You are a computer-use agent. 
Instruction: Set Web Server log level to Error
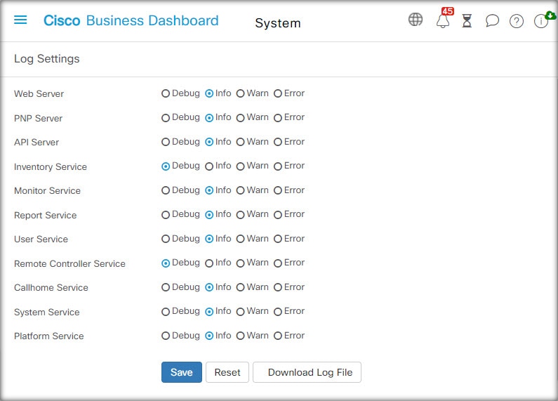278,93
